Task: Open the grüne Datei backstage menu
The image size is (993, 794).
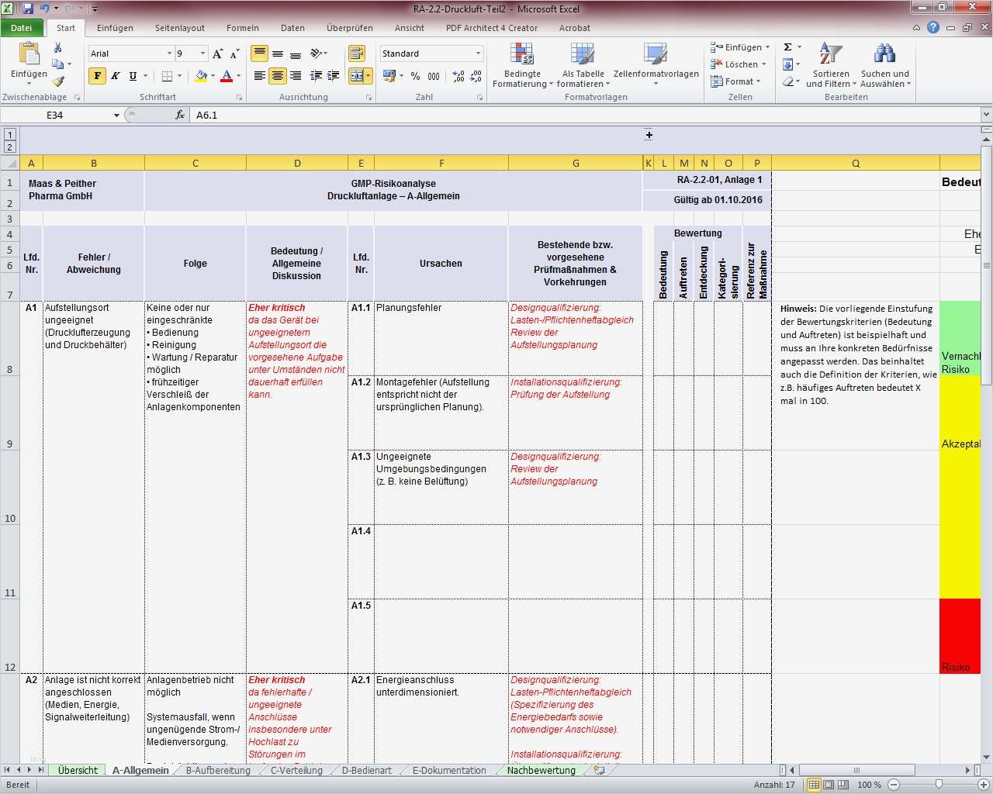Action: tap(22, 27)
